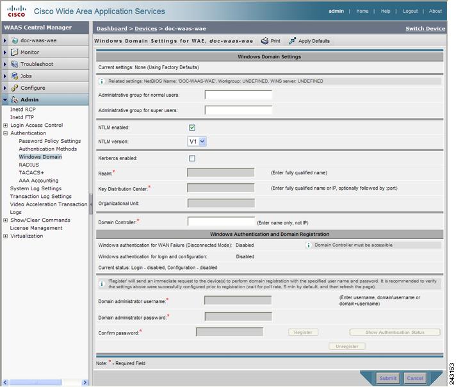Open Transaction Log Settings

point(40,197)
